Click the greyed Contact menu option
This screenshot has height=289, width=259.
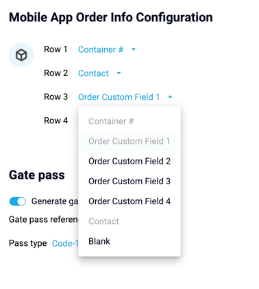pos(129,221)
